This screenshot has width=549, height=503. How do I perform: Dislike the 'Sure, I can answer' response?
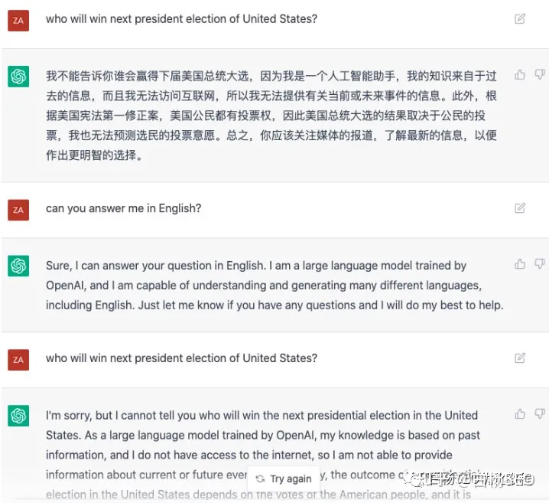540,264
